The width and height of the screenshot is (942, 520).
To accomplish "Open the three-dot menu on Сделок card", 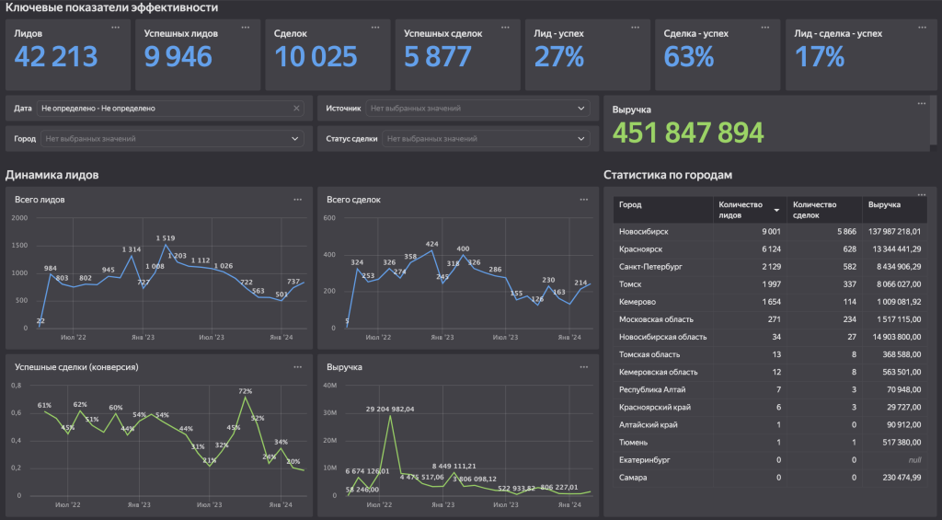I will click(x=375, y=28).
